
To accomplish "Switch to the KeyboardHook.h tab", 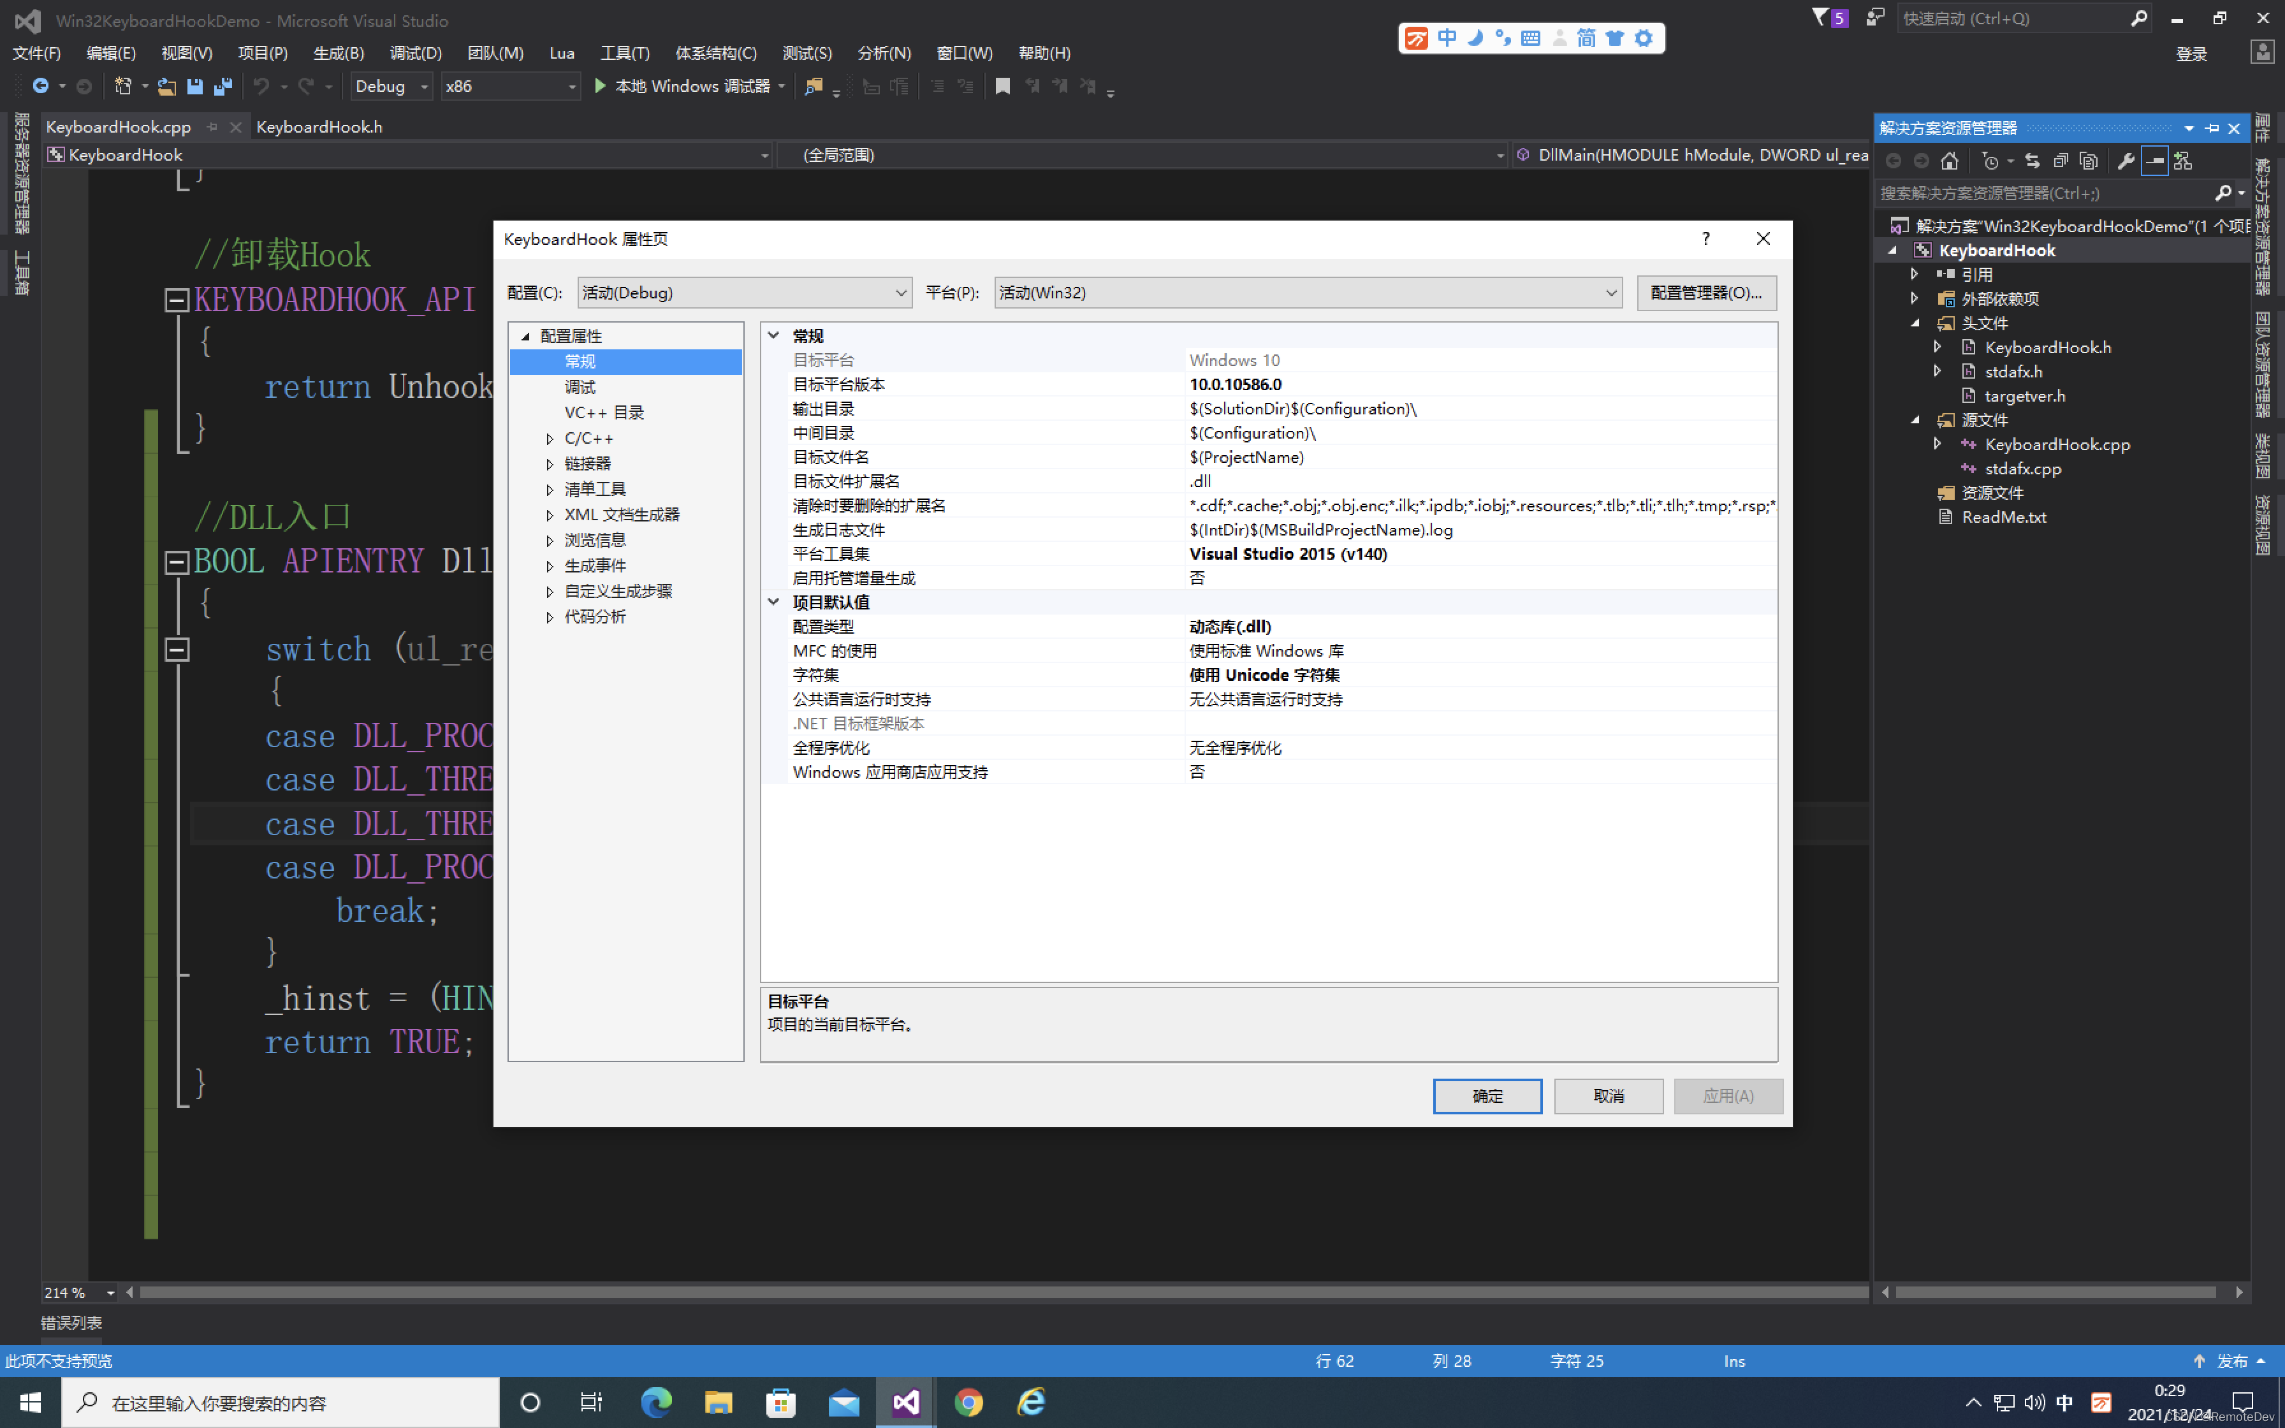I will (319, 127).
